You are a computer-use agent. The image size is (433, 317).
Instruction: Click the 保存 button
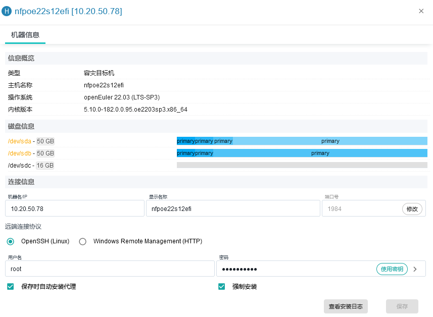coord(402,306)
